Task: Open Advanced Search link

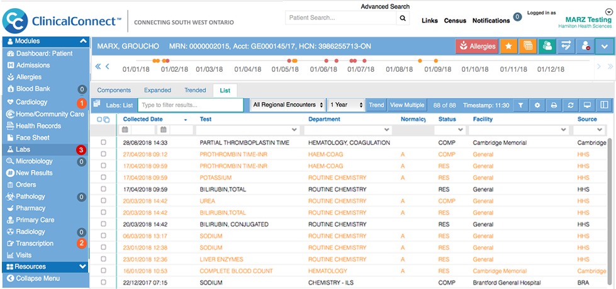Action: click(385, 7)
